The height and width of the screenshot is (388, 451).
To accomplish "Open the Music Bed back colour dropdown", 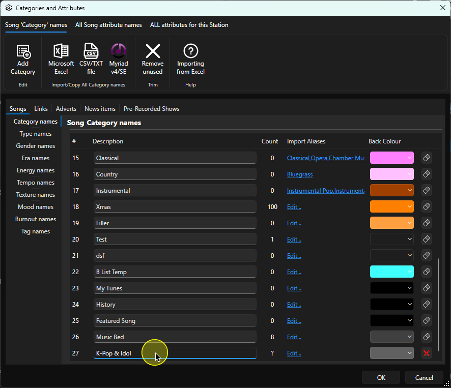I will (410, 337).
